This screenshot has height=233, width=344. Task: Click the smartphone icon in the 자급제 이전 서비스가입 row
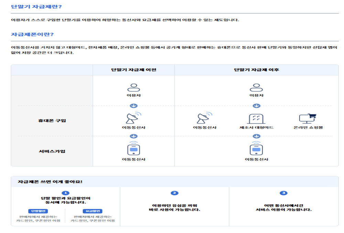133,149
